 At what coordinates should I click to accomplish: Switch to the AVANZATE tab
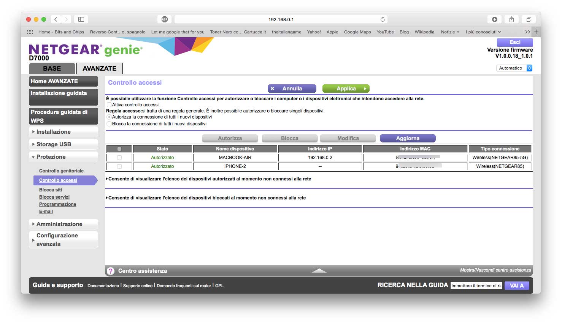[x=100, y=68]
